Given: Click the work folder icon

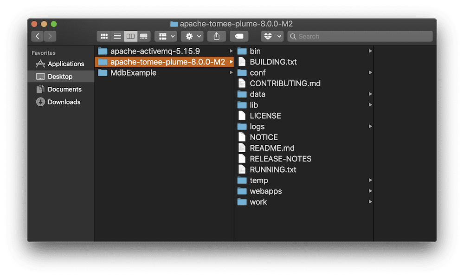Looking at the screenshot, I should point(242,202).
